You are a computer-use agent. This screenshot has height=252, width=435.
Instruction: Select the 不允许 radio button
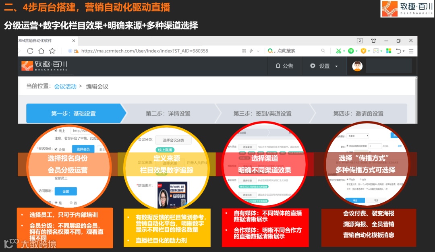(348, 180)
